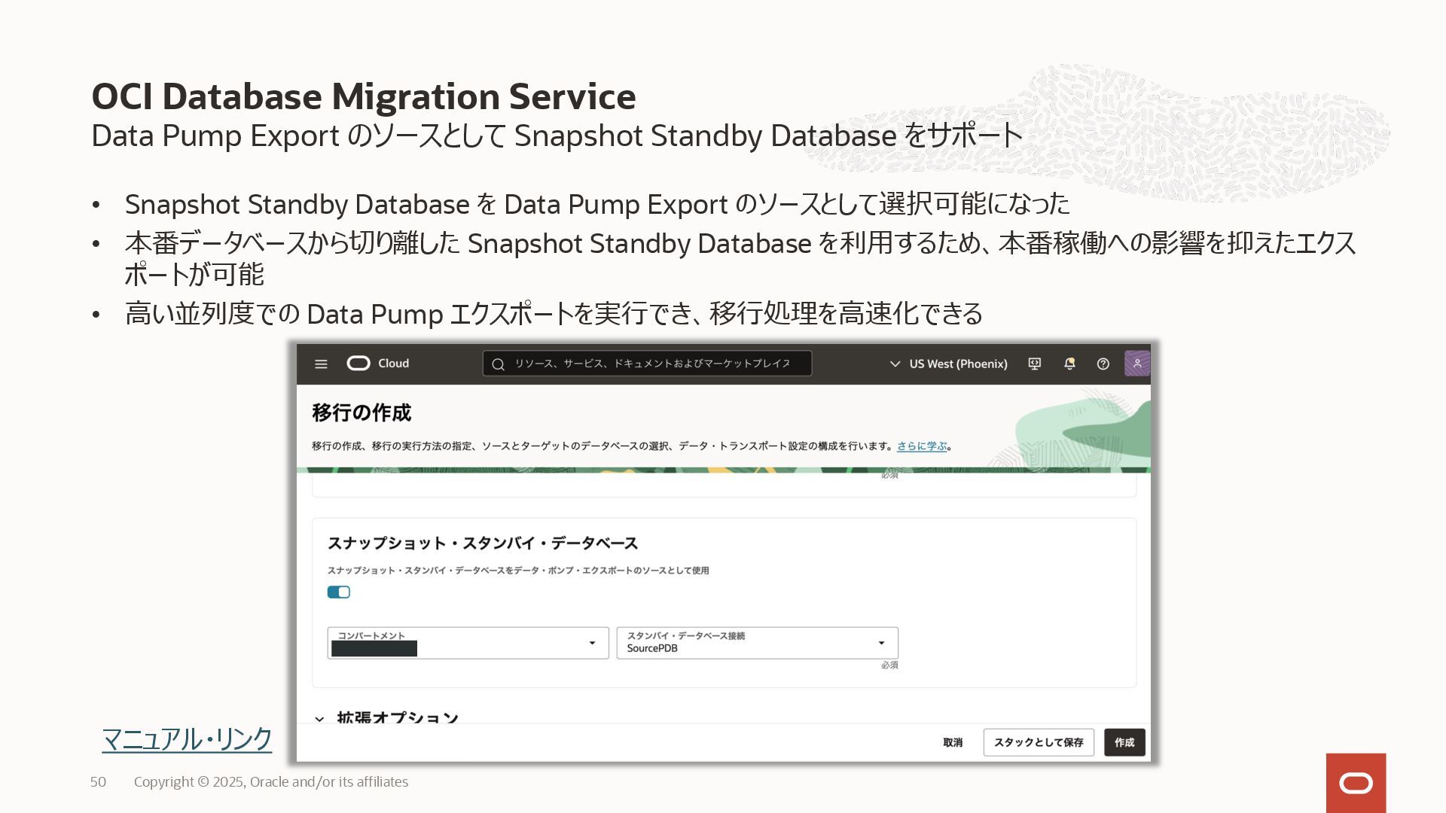
Task: Click the search magnifier icon
Action: tap(498, 364)
